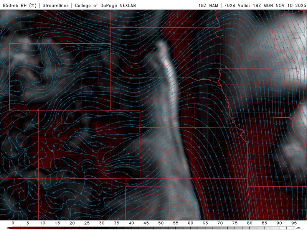307x230 pixels.
Task: Click the 60 label on the color scale
Action: [x=190, y=223]
